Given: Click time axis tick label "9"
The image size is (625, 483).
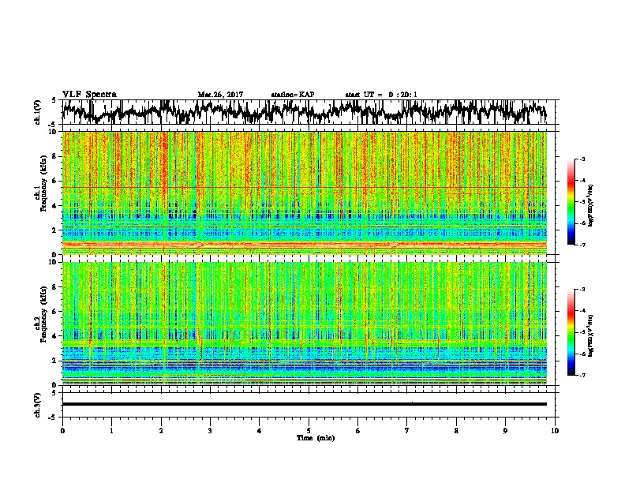Looking at the screenshot, I should [505, 431].
